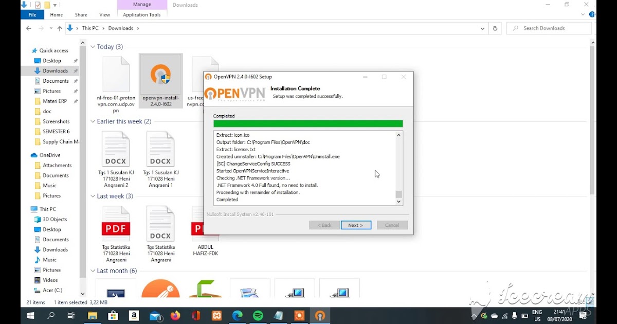Open the Office app on the taskbar
617x324 pixels.
point(196,316)
